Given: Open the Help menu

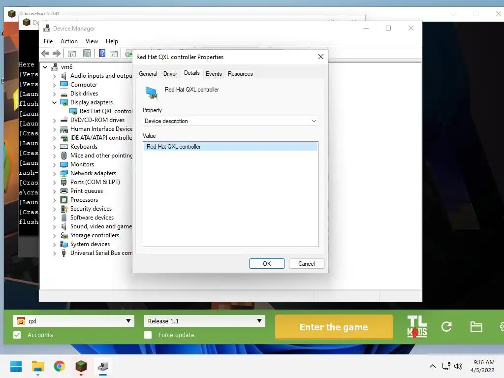Looking at the screenshot, I should [112, 41].
